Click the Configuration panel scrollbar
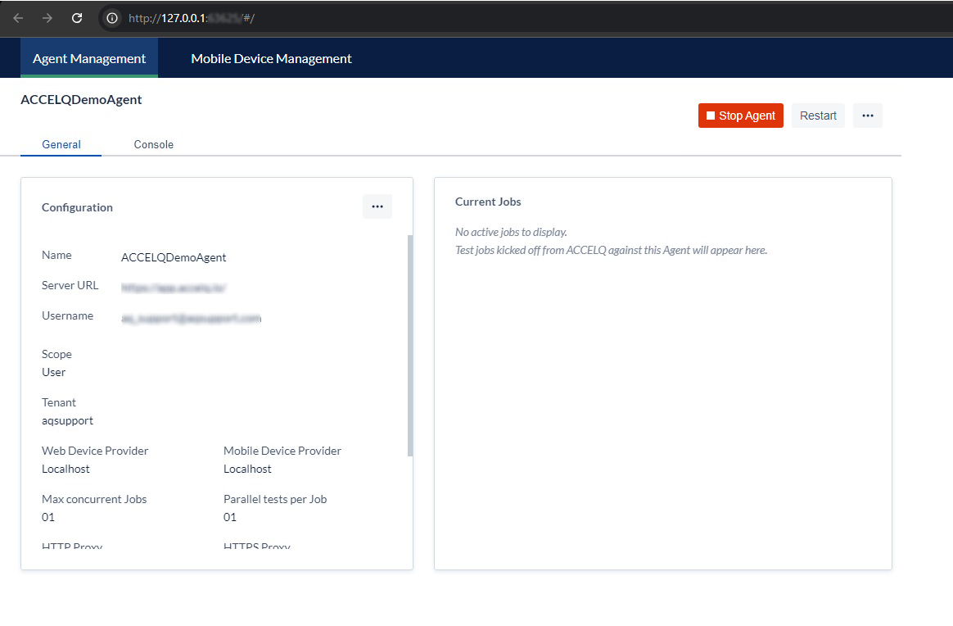The width and height of the screenshot is (953, 626). pyautogui.click(x=410, y=346)
